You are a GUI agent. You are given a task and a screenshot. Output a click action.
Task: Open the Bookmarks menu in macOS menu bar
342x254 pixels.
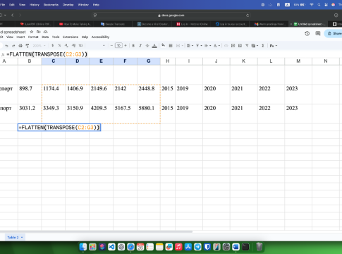[51, 5]
